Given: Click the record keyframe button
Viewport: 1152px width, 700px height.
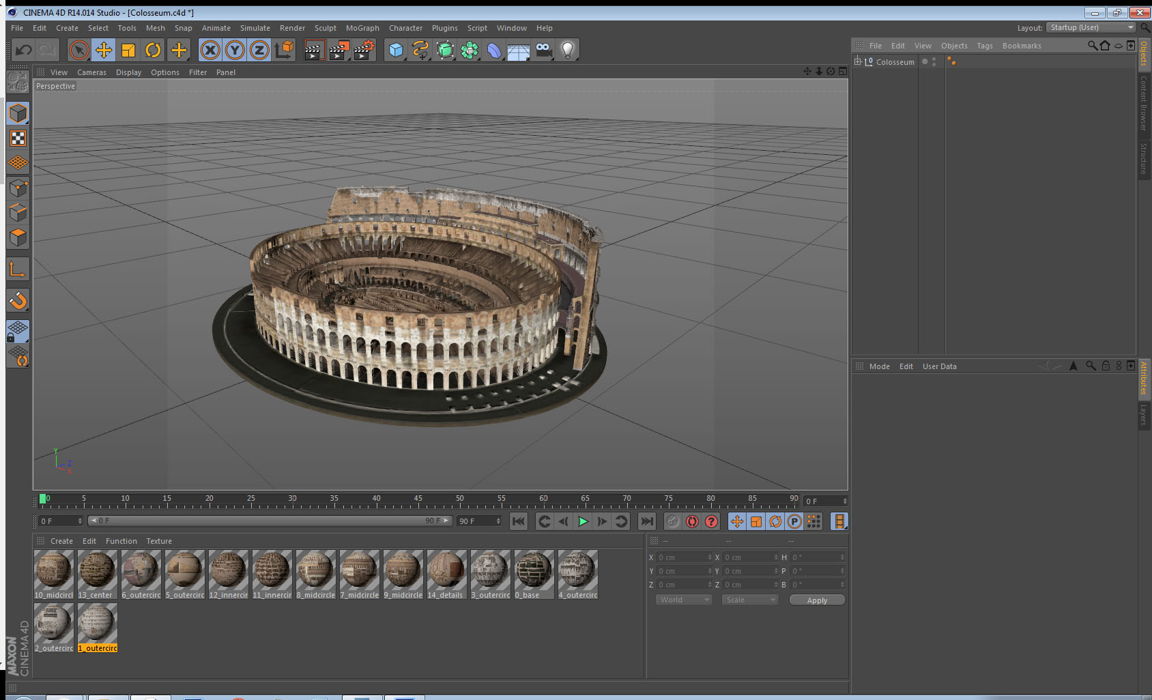Looking at the screenshot, I should [673, 521].
